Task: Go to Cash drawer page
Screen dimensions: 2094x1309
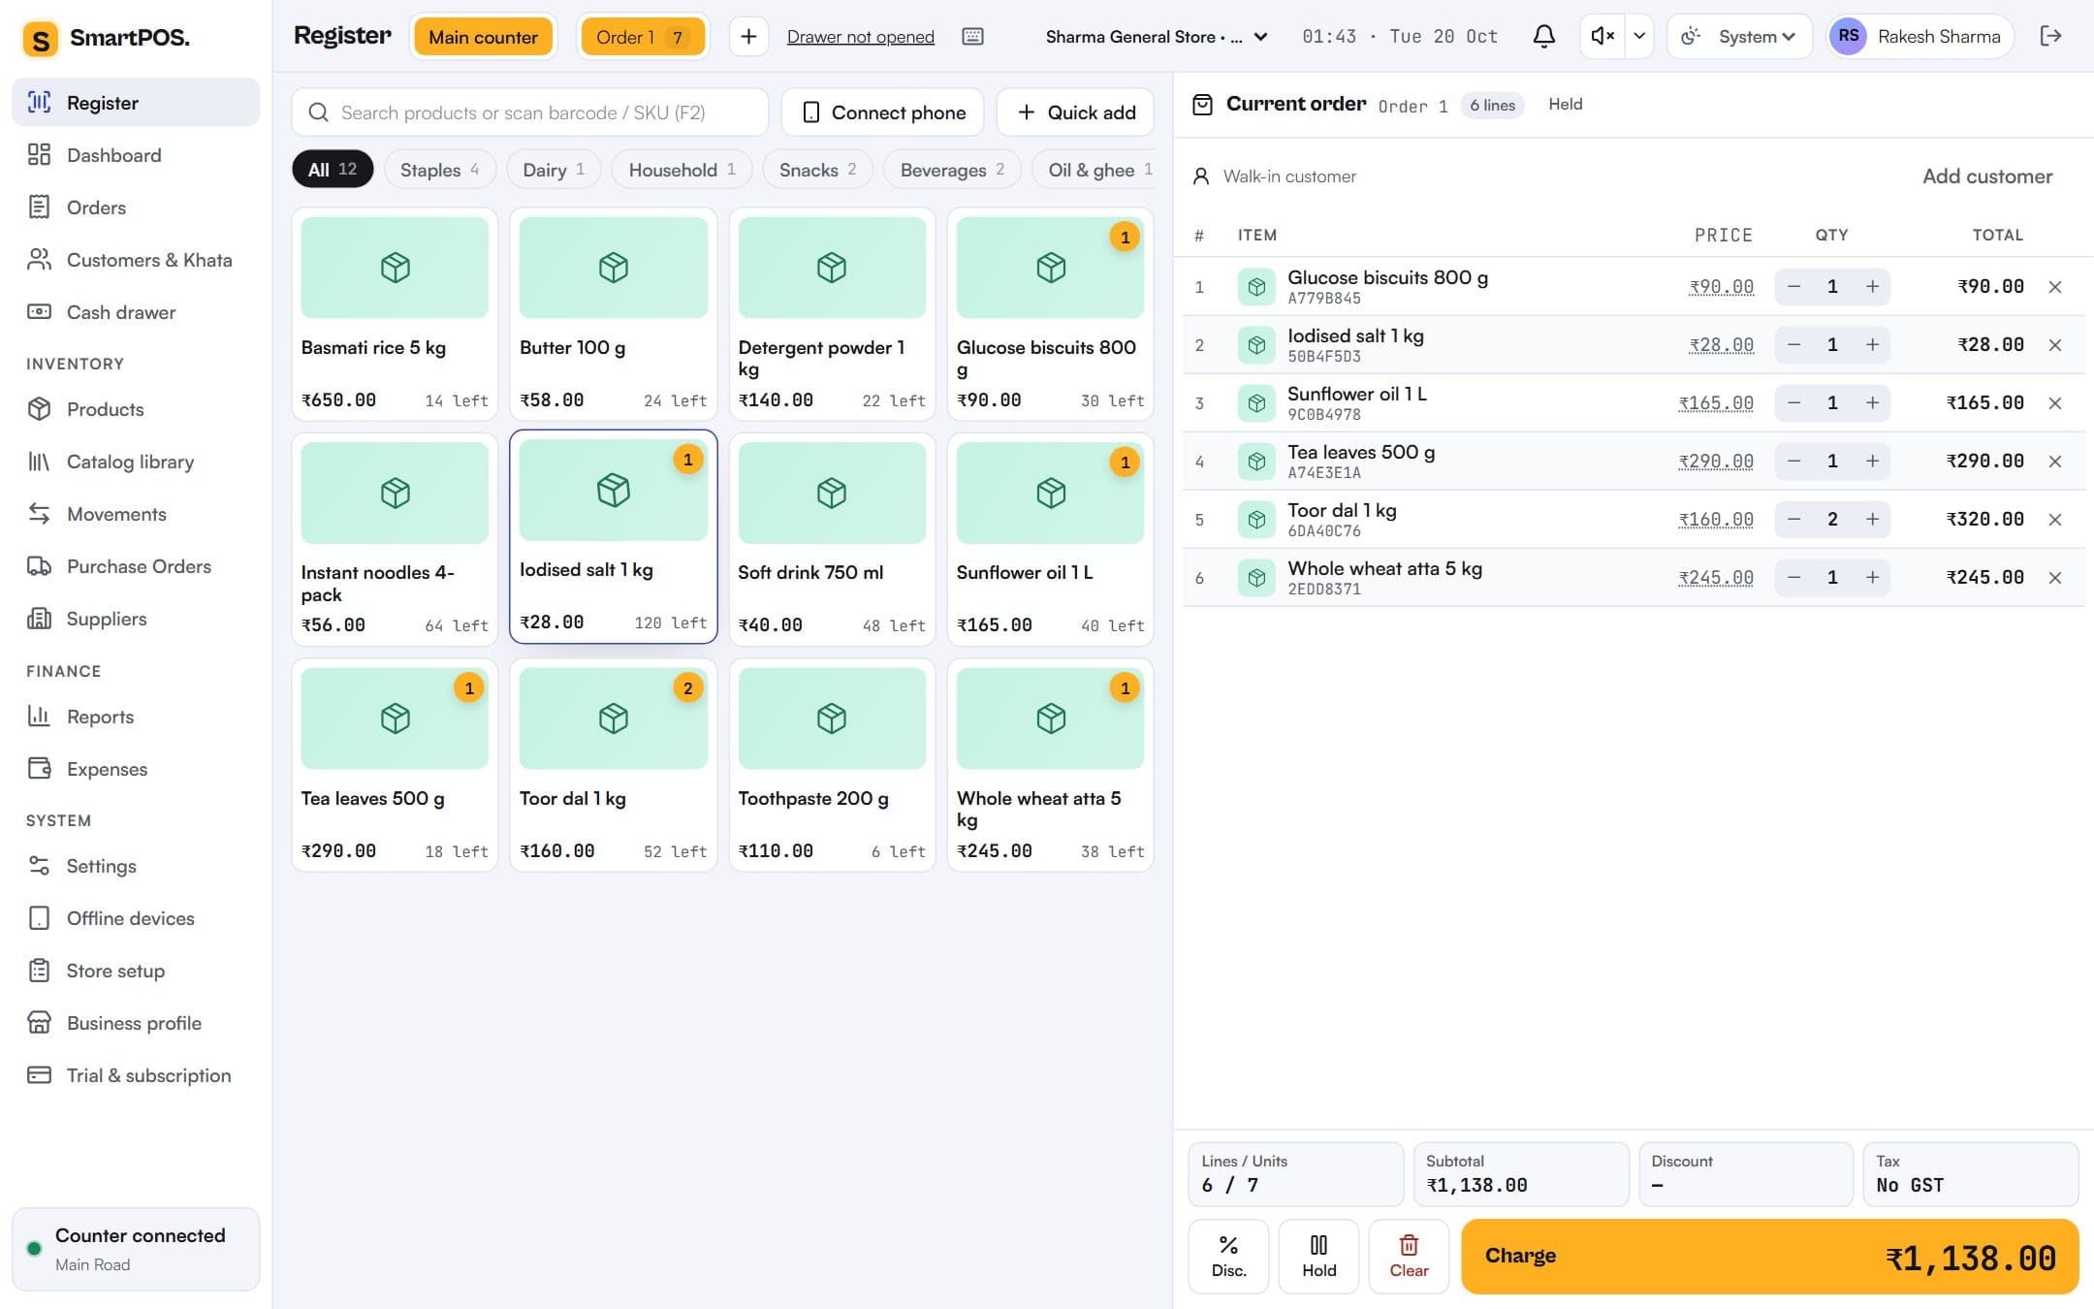Action: click(x=136, y=312)
